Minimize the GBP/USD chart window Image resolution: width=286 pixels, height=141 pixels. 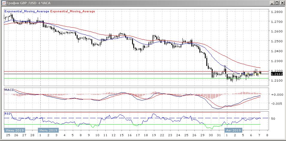coord(271,3)
